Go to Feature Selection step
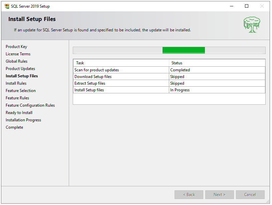This screenshot has width=272, height=205. click(x=21, y=91)
